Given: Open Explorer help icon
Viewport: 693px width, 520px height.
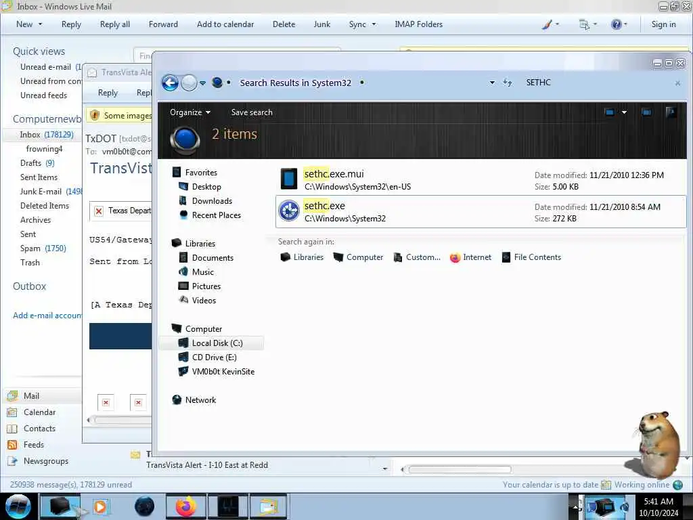Looking at the screenshot, I should pyautogui.click(x=671, y=112).
